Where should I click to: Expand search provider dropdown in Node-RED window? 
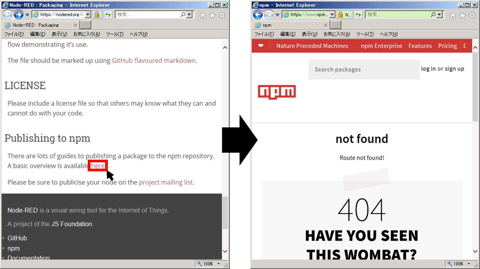click(189, 14)
